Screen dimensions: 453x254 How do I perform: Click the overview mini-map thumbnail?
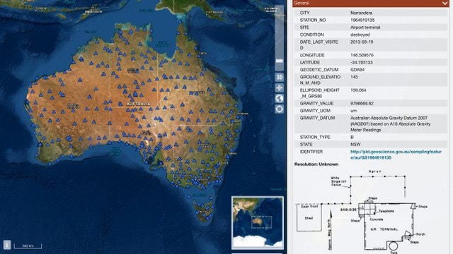click(258, 223)
